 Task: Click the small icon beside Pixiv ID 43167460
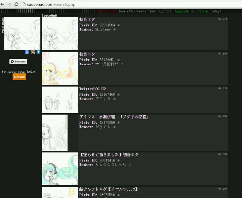pyautogui.click(x=119, y=94)
